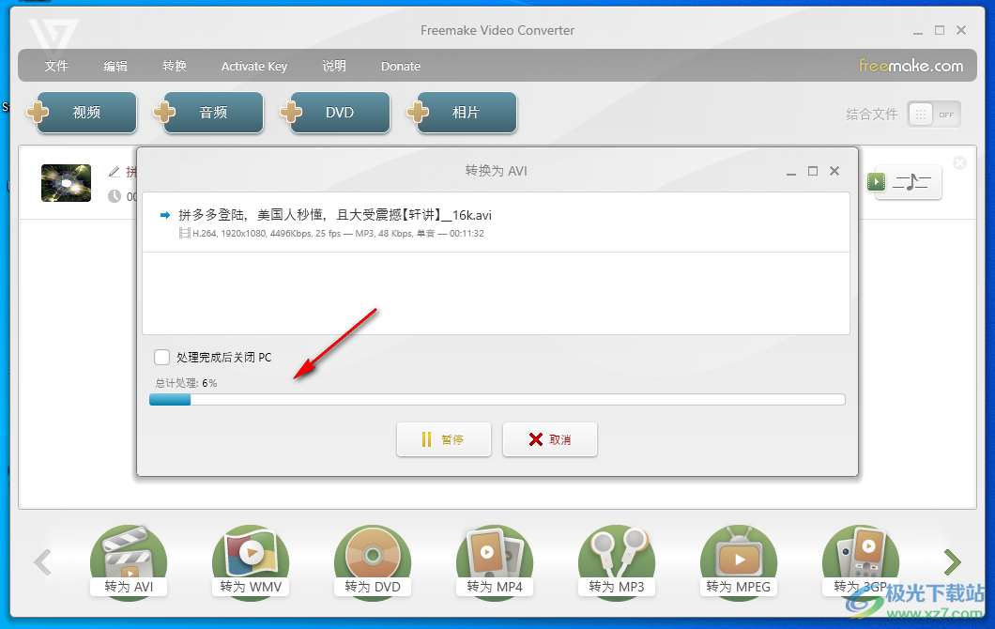Show previous formats with left arrow
Screen dimensions: 995x629
click(42, 561)
